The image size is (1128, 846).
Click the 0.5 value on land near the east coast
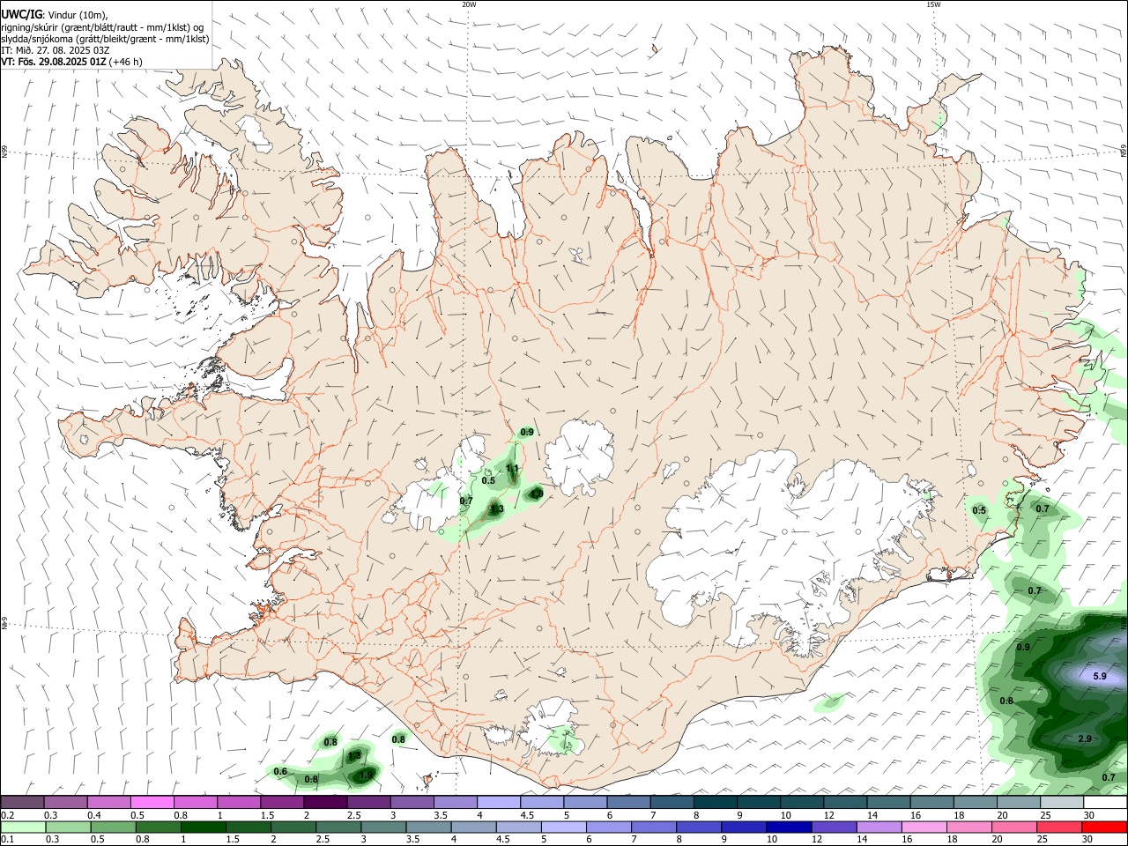[x=979, y=510]
